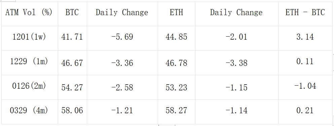Select the ATM Vol (%) header cell

tap(30, 14)
